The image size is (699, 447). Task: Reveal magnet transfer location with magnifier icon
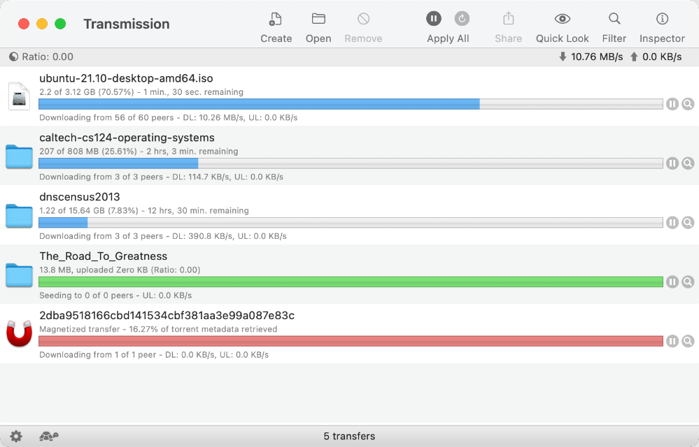[688, 341]
